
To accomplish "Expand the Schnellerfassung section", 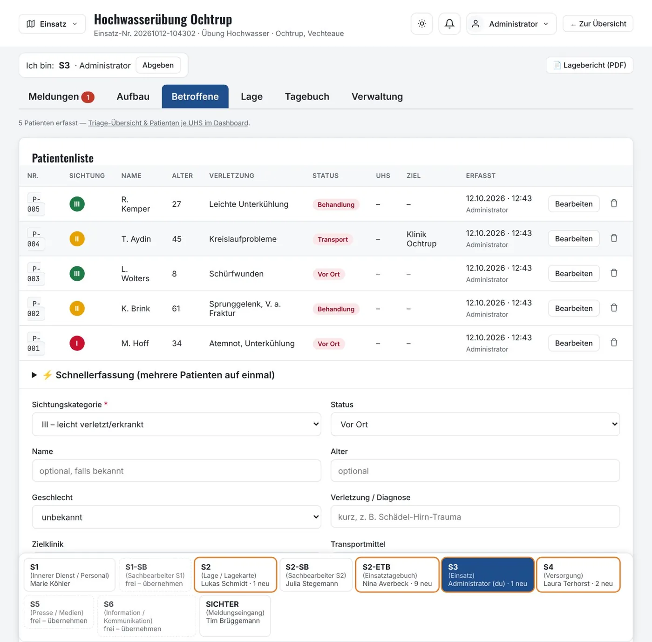I will pyautogui.click(x=153, y=375).
